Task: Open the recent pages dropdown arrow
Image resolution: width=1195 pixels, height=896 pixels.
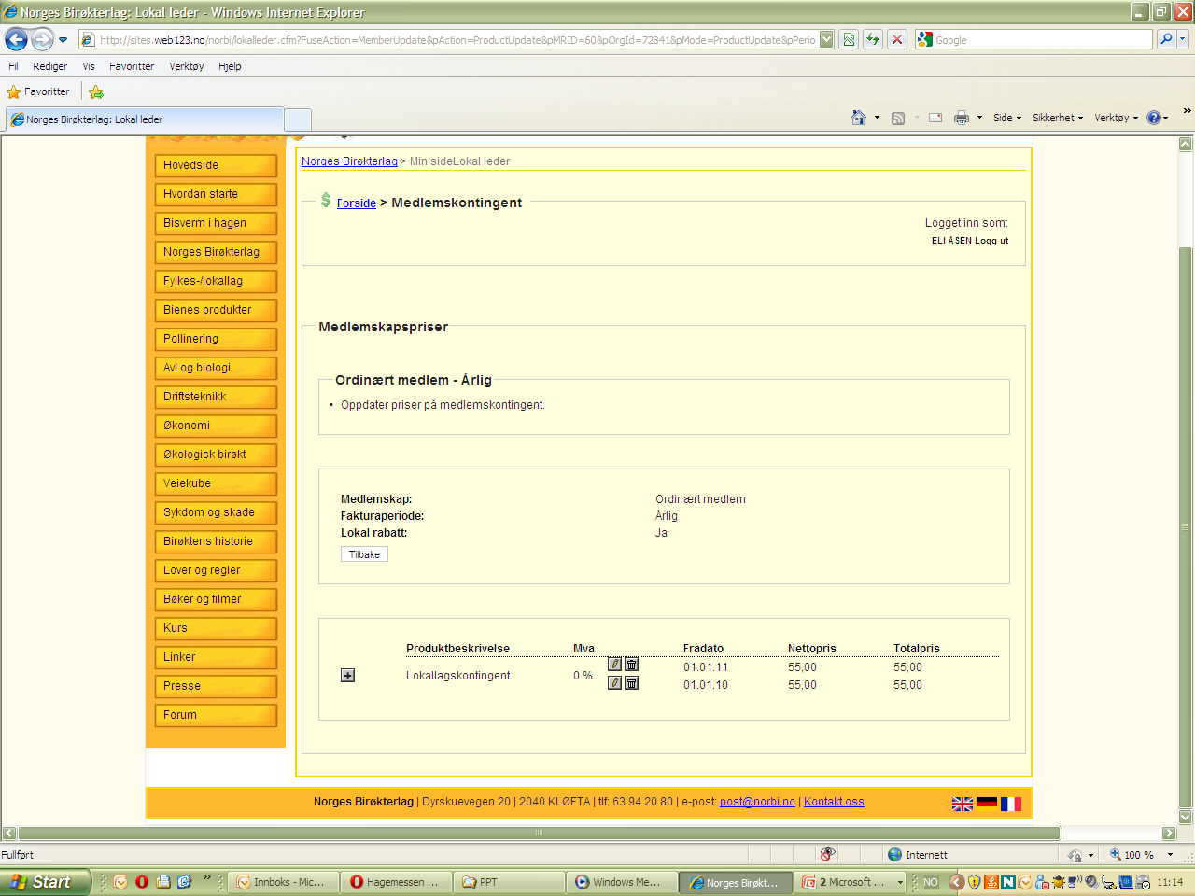Action: point(63,39)
